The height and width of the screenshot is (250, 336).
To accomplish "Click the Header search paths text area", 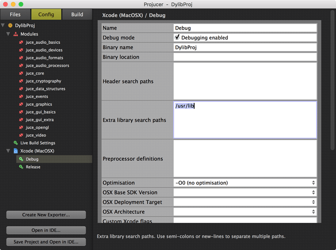I will click(x=245, y=81).
